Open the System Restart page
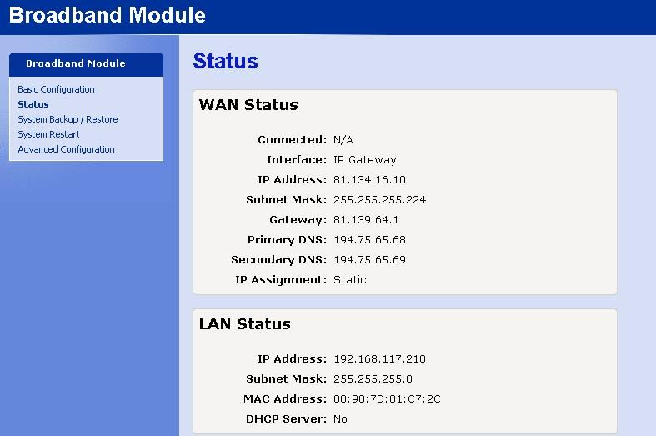The height and width of the screenshot is (436, 656). pyautogui.click(x=48, y=134)
